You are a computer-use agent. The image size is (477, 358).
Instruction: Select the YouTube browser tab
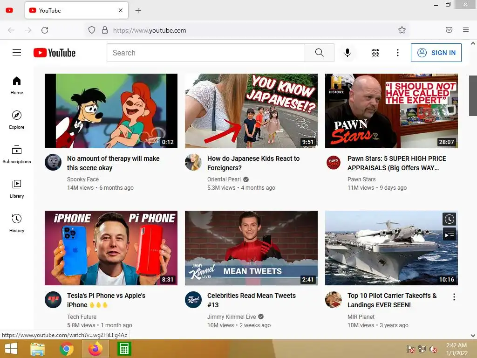[x=77, y=10]
